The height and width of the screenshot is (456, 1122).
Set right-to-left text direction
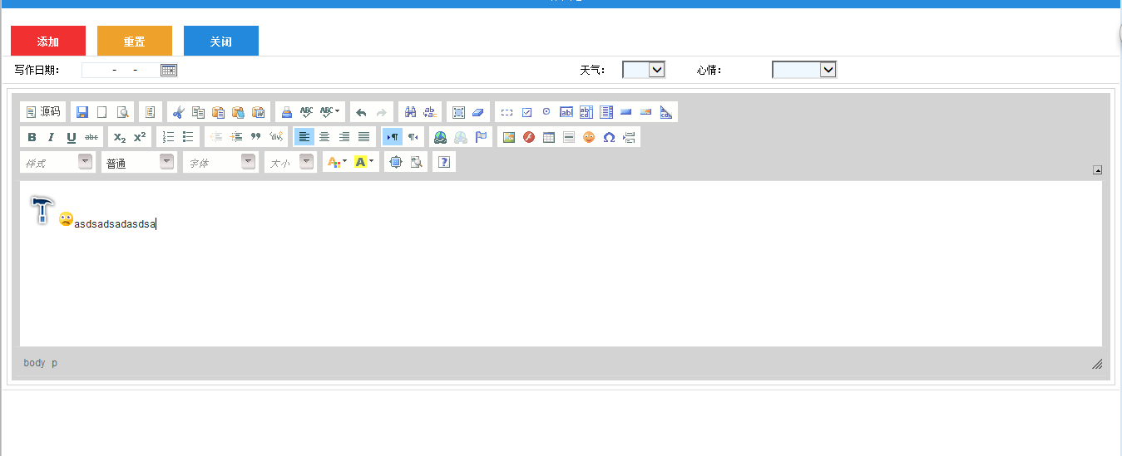[x=413, y=137]
